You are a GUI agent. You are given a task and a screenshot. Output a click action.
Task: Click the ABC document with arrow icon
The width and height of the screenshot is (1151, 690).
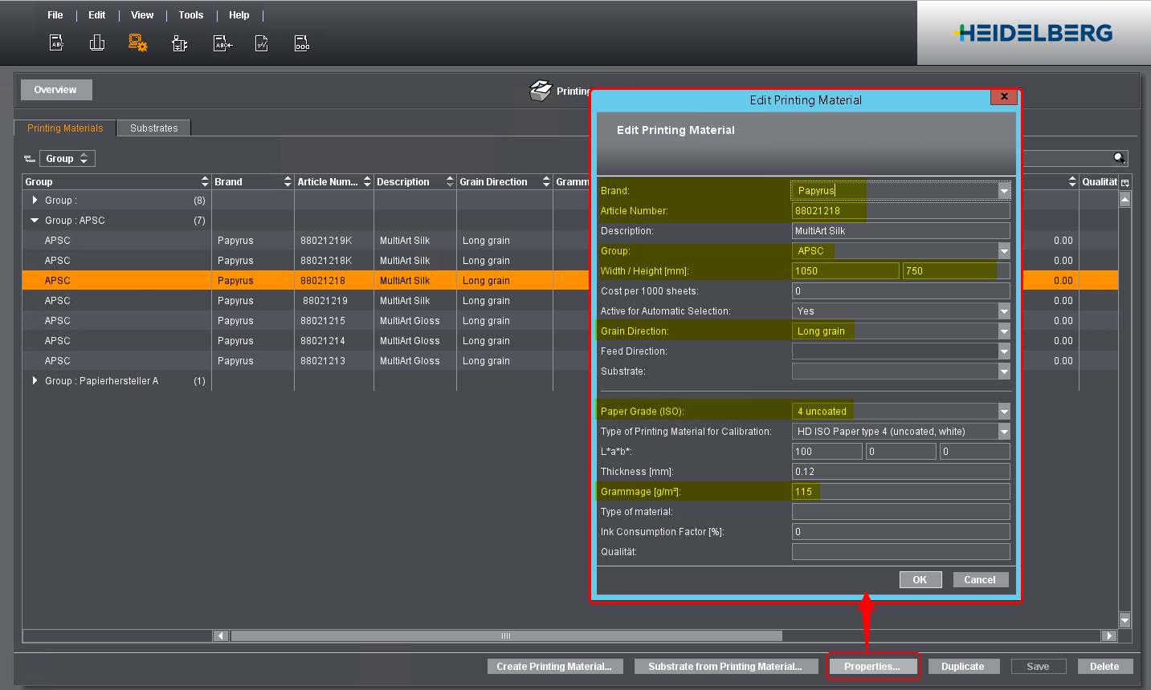[x=222, y=43]
